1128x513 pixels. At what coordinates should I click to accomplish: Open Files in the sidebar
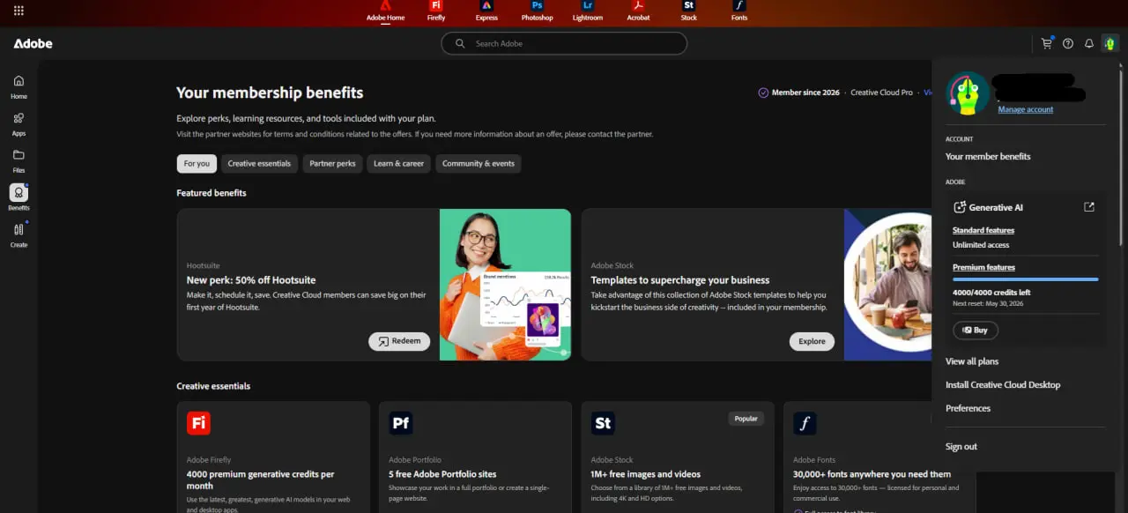pyautogui.click(x=19, y=160)
